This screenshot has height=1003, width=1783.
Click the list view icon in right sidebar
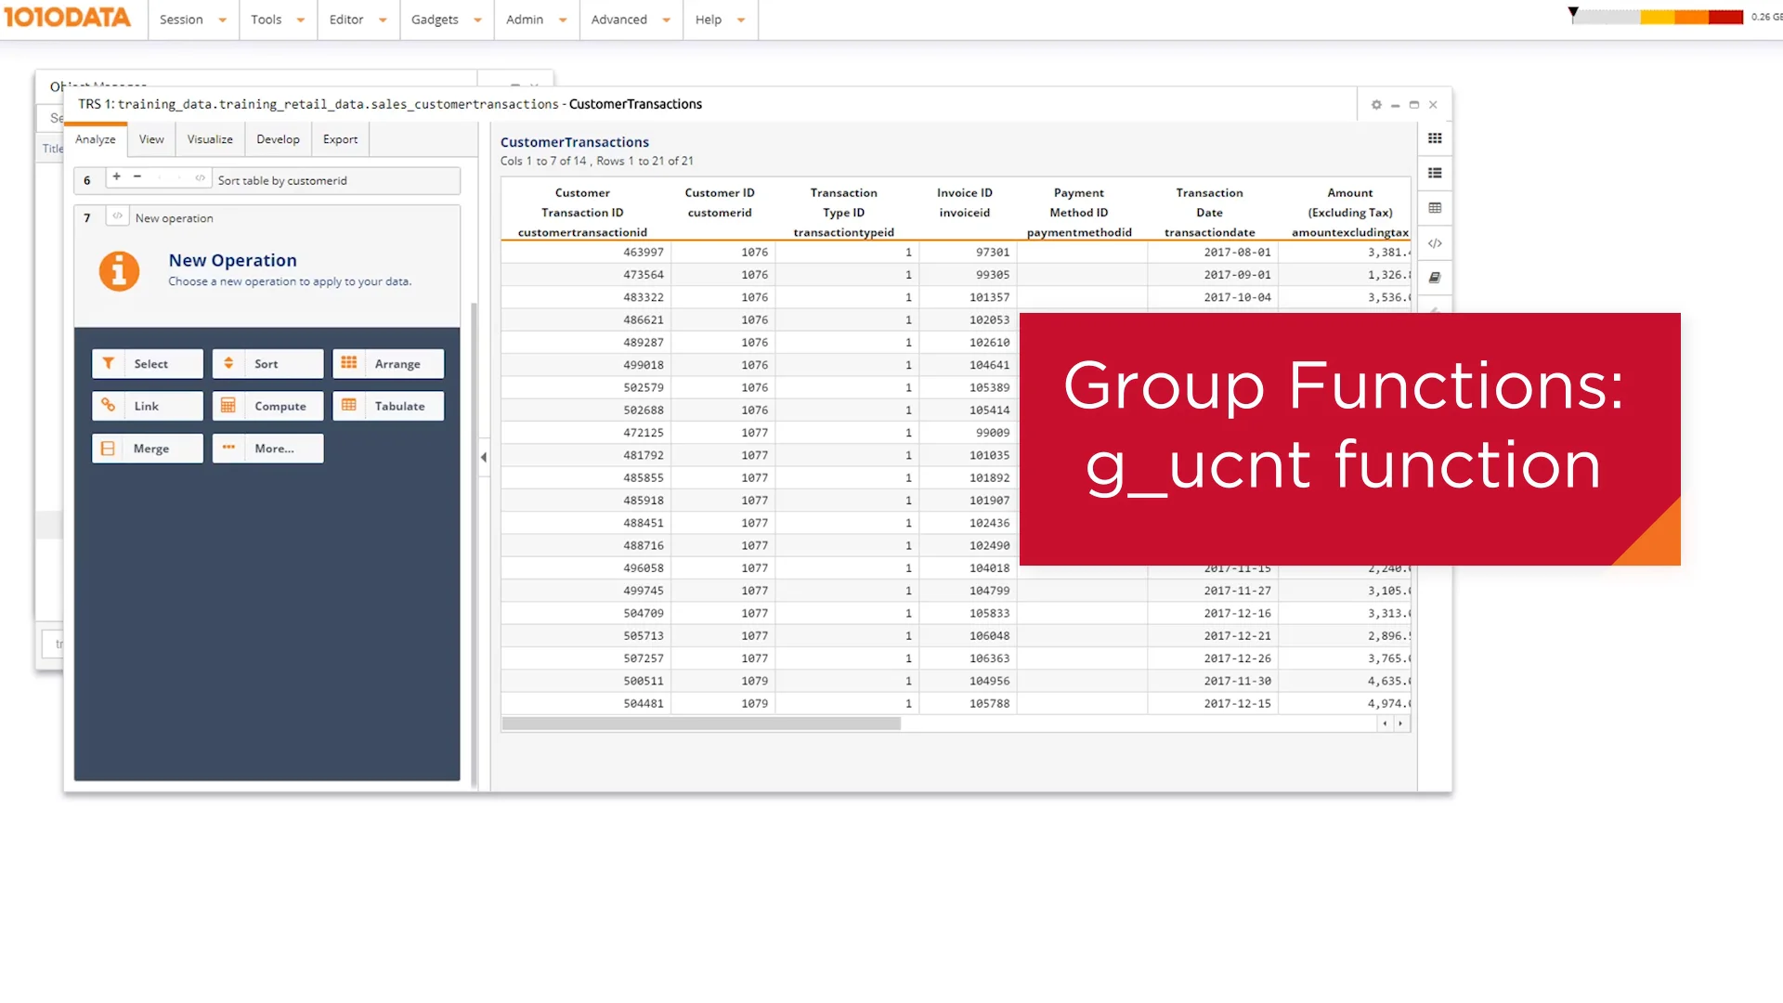point(1435,173)
